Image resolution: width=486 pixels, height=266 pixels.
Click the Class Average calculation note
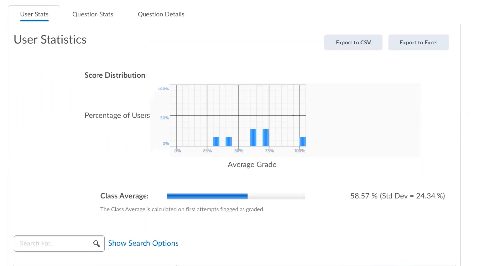(182, 209)
